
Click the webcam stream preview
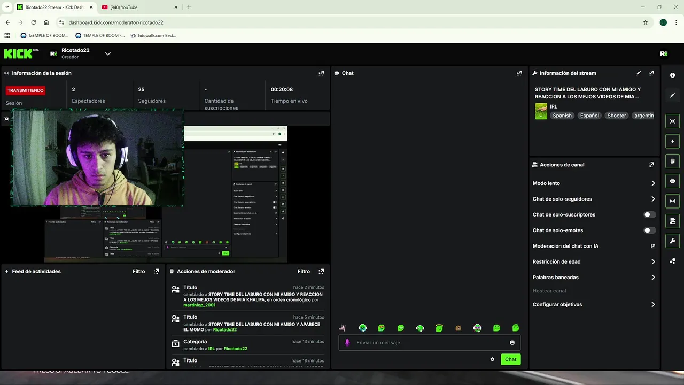98,157
